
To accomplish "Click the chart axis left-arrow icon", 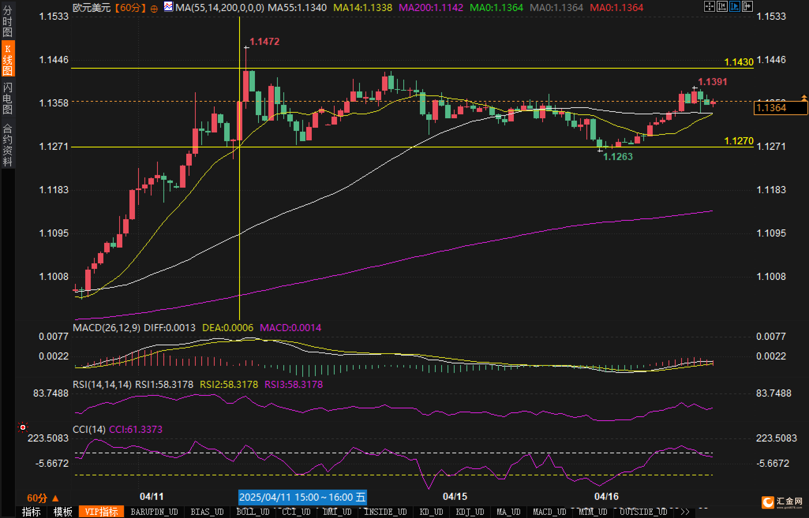I will (722, 6).
